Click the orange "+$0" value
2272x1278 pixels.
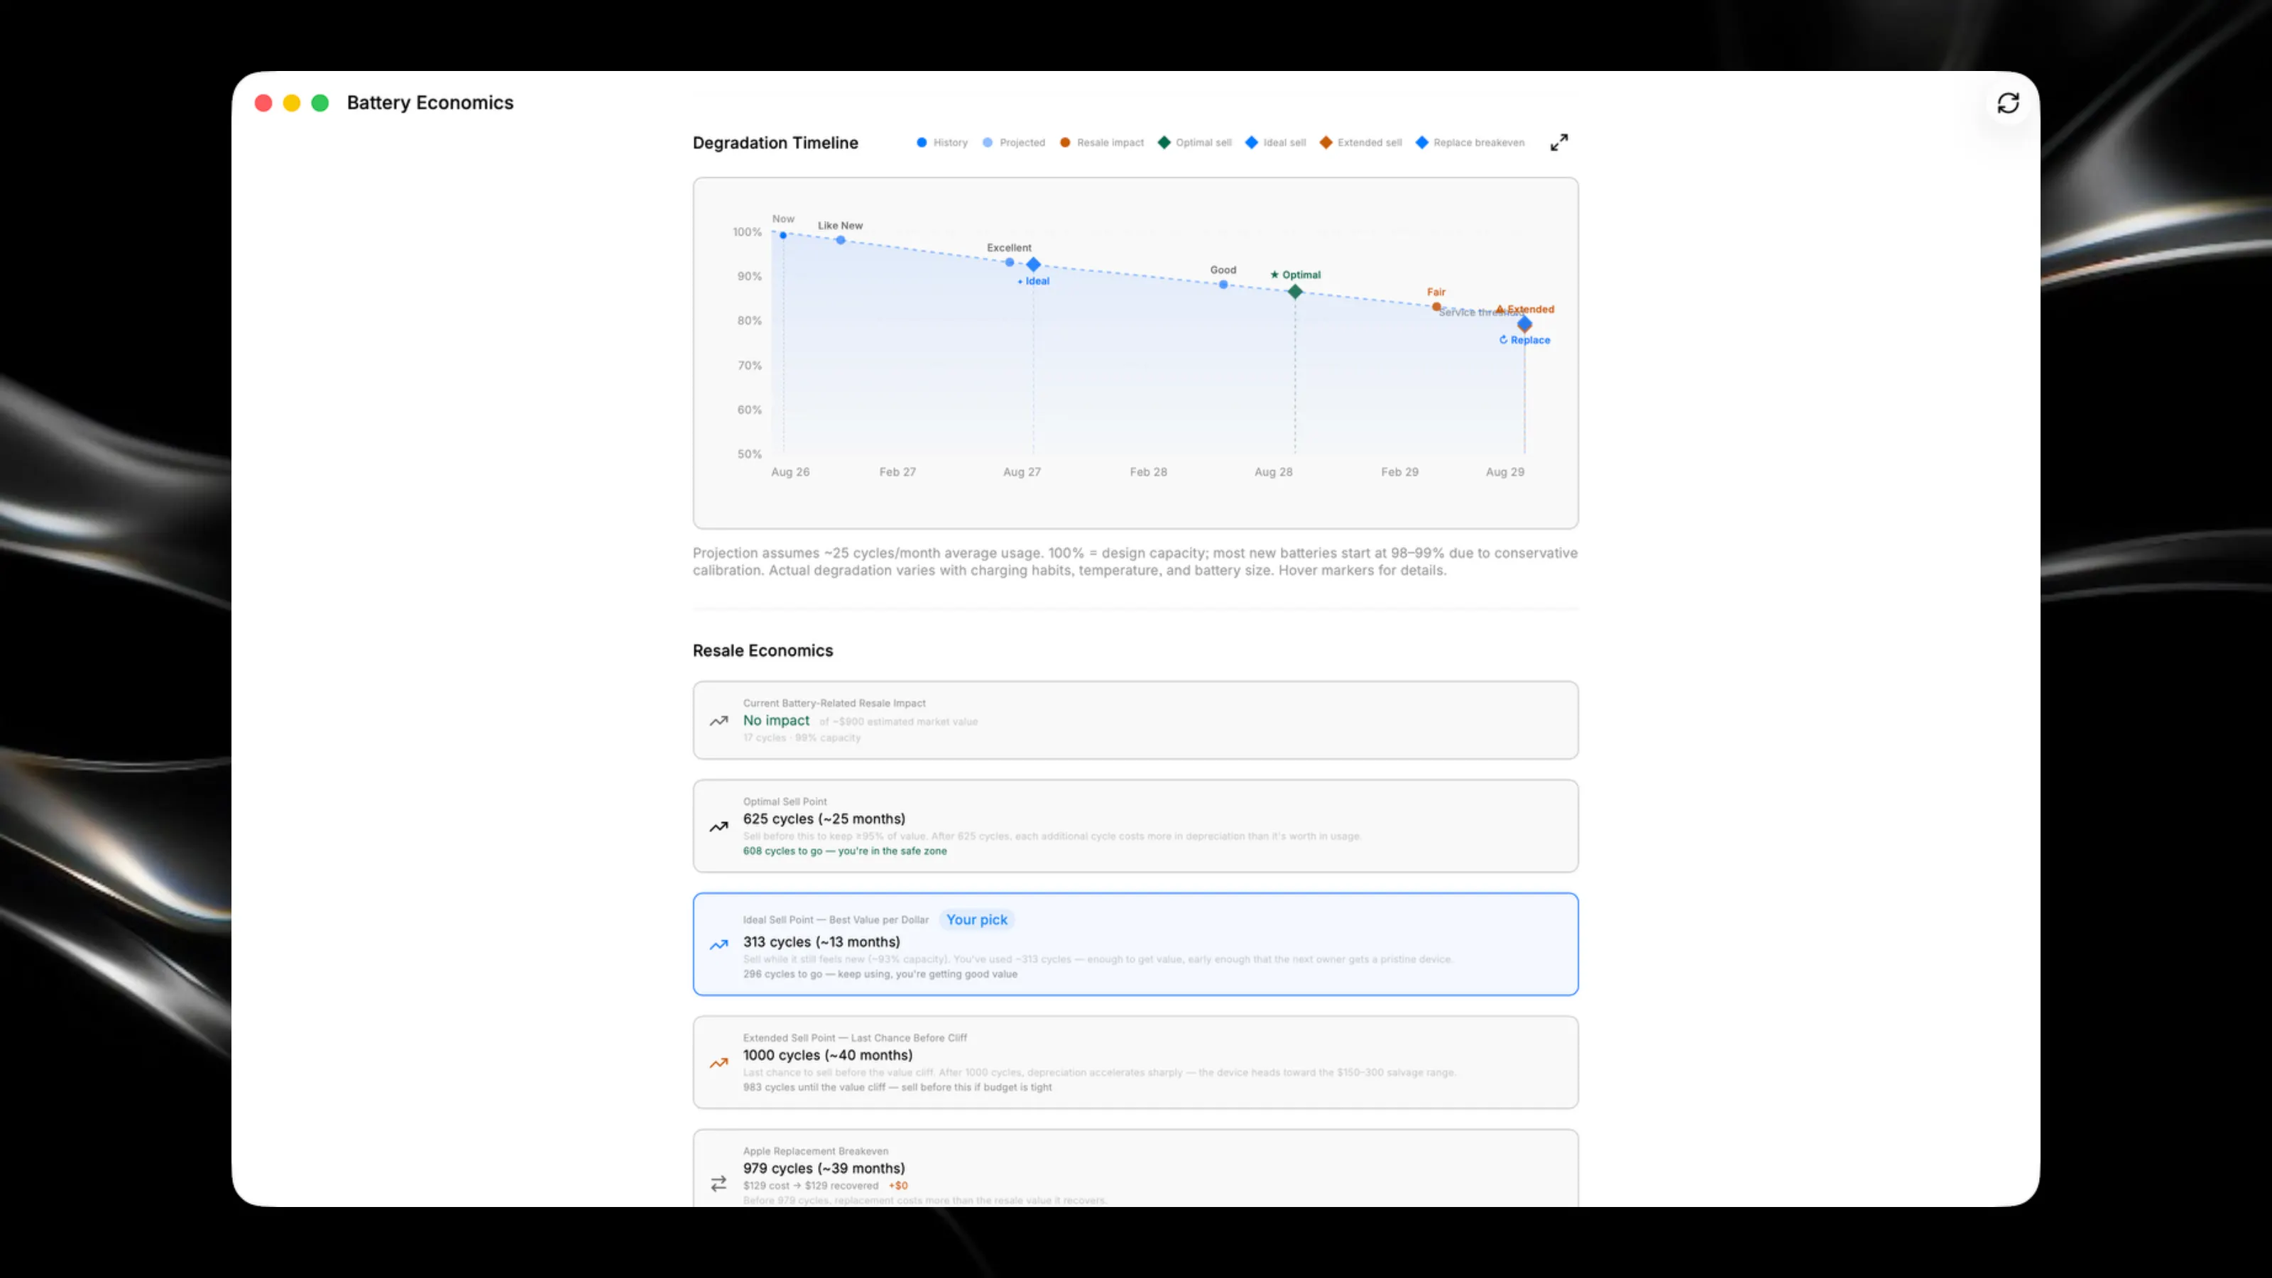[898, 1186]
